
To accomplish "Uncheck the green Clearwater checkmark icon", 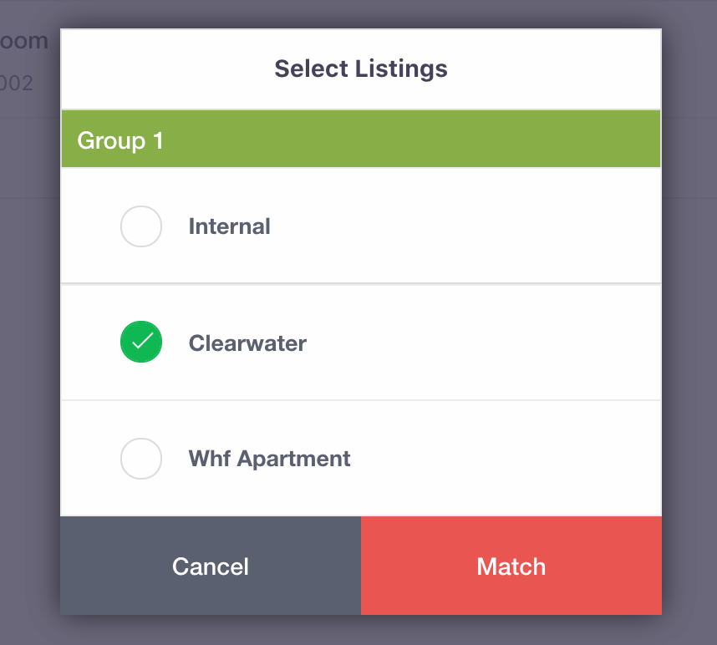I will point(141,342).
